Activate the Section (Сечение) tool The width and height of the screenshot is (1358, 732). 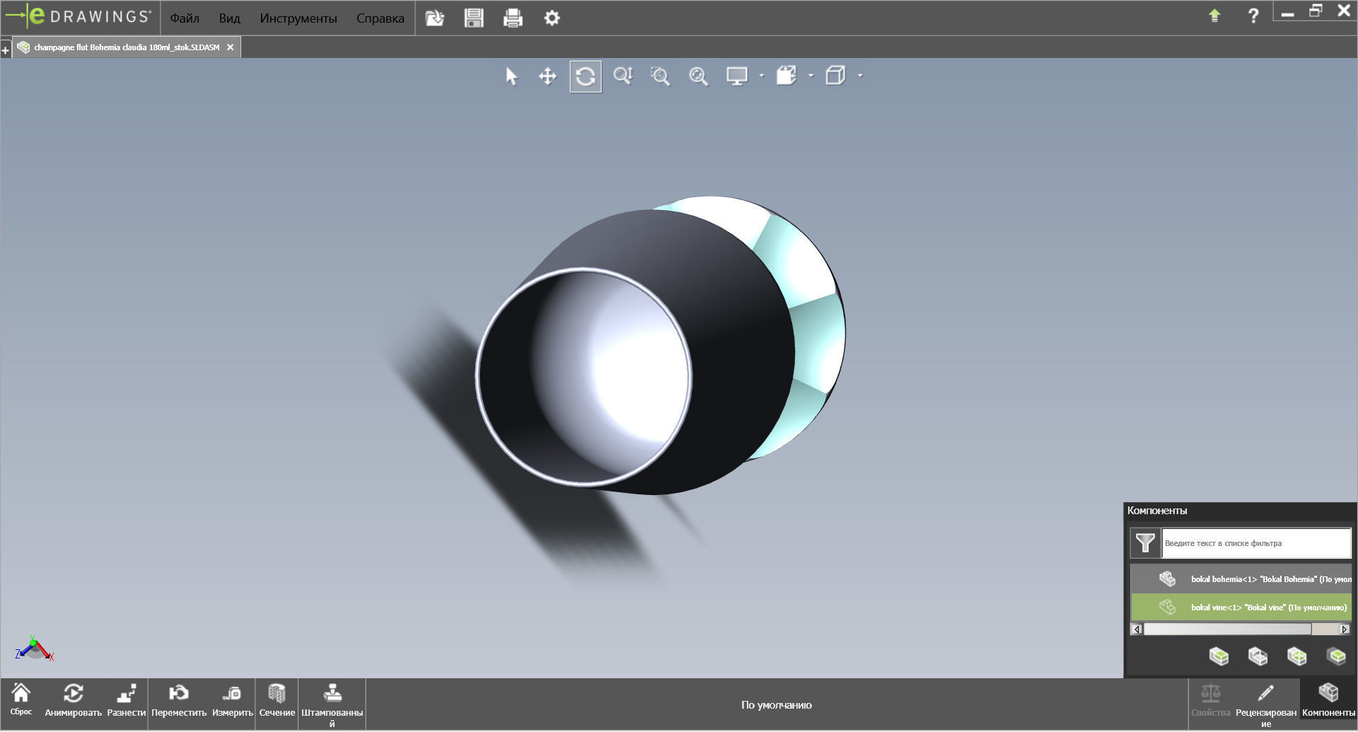[x=277, y=700]
